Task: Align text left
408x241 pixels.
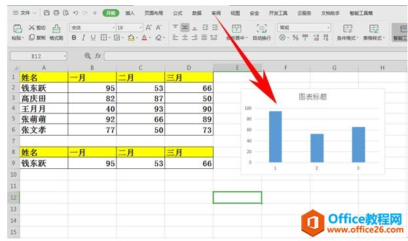Action: 176,38
